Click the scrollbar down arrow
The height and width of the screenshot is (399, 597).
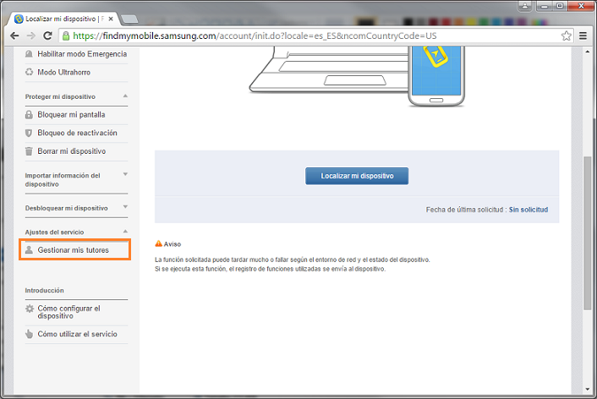[x=588, y=390]
